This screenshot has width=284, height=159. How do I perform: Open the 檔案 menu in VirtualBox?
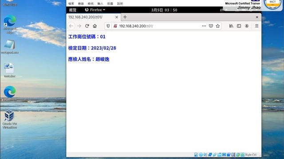(x=71, y=4)
